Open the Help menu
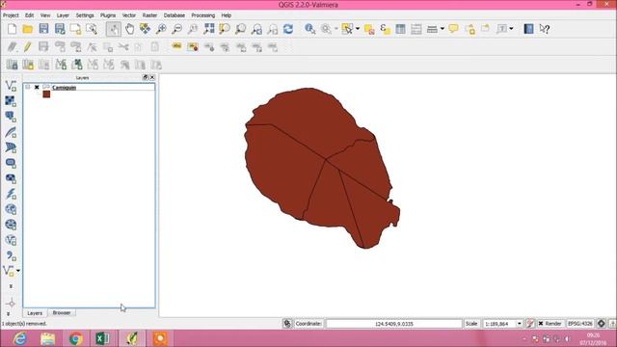This screenshot has height=347, width=617. tap(227, 15)
